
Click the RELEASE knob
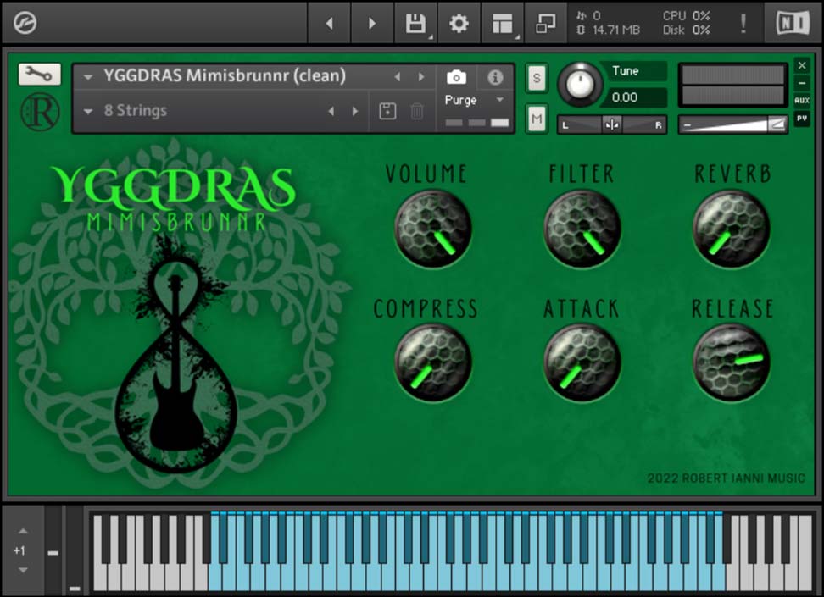[x=731, y=362]
